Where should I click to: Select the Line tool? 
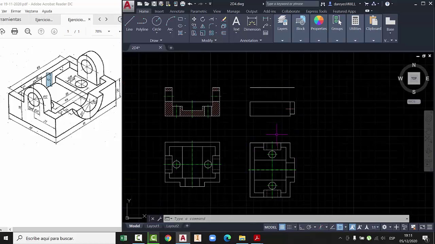click(129, 24)
